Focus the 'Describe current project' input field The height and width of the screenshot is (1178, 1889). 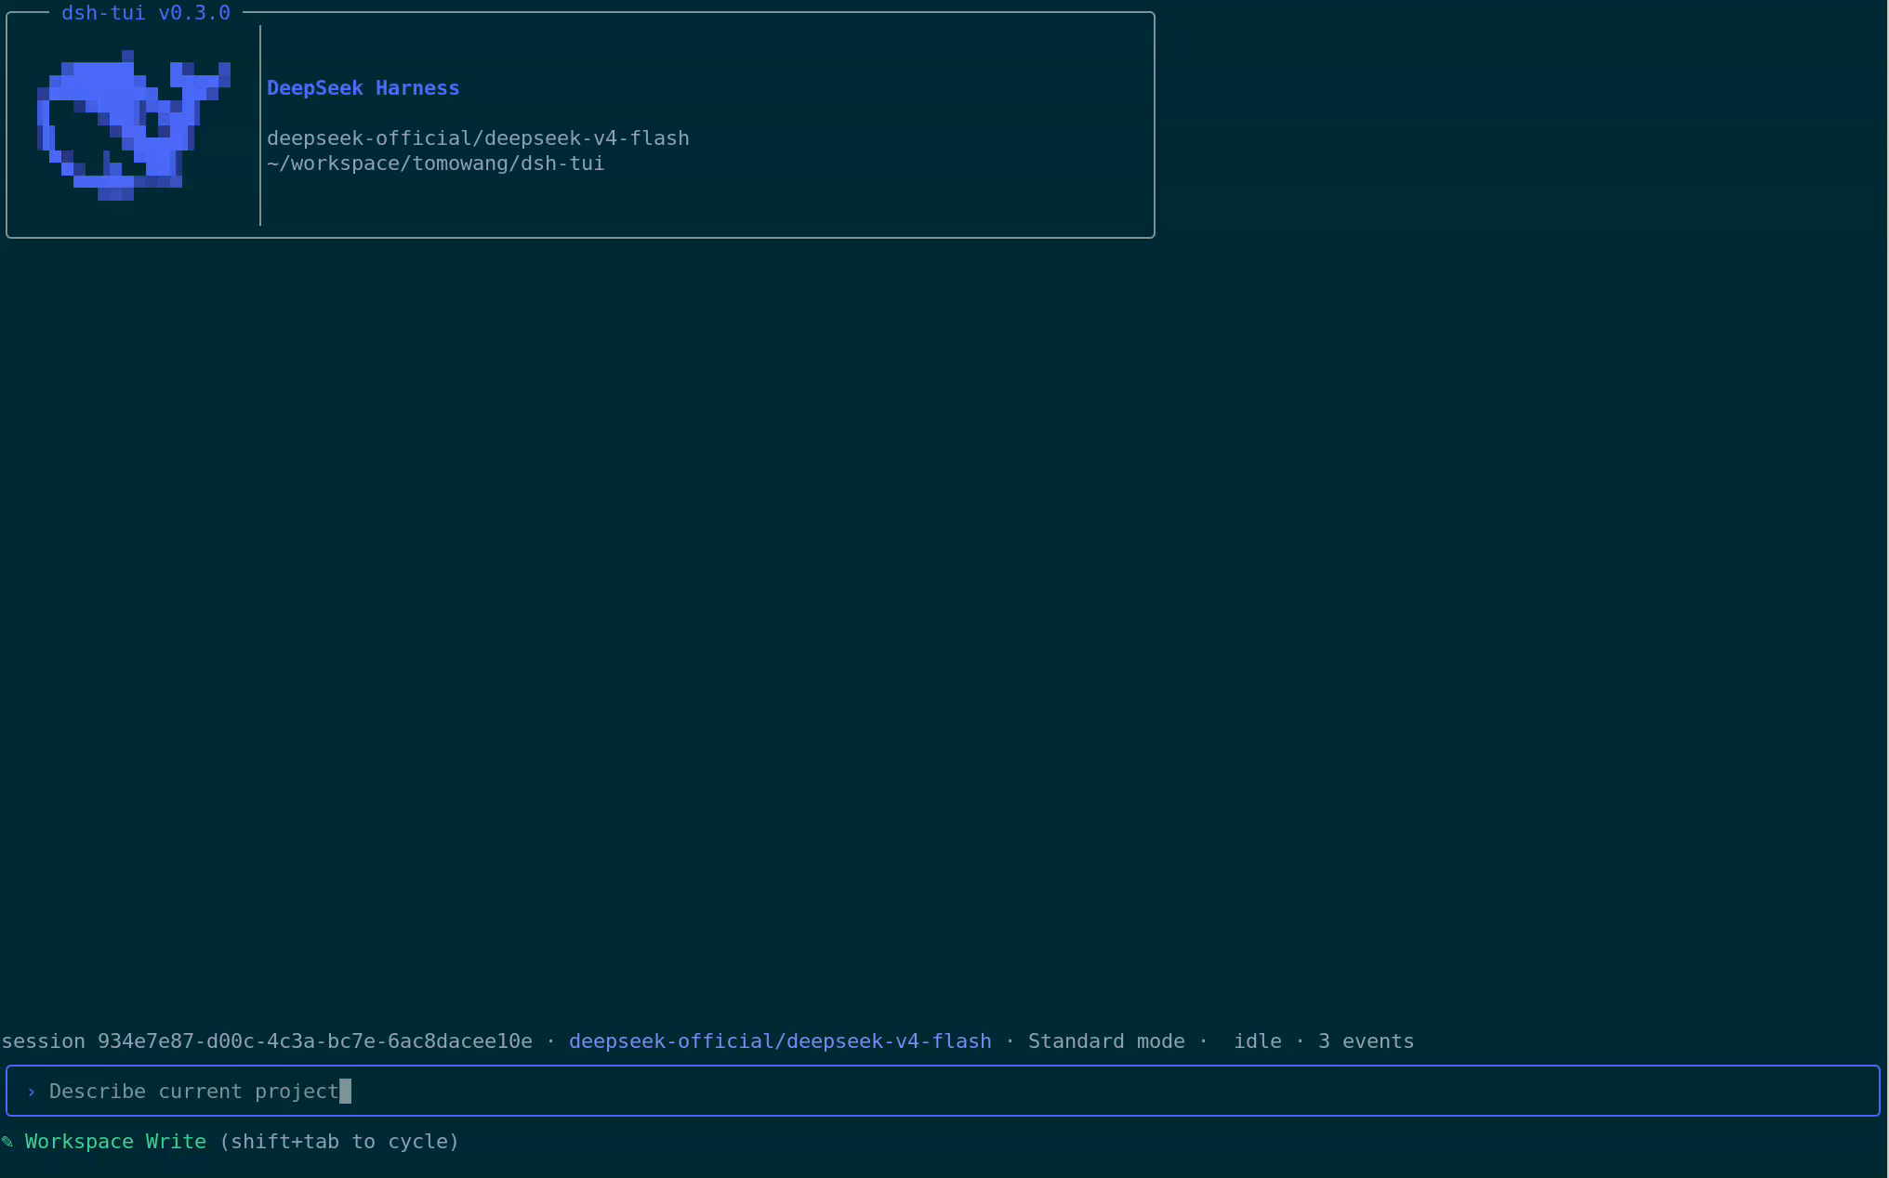(943, 1091)
